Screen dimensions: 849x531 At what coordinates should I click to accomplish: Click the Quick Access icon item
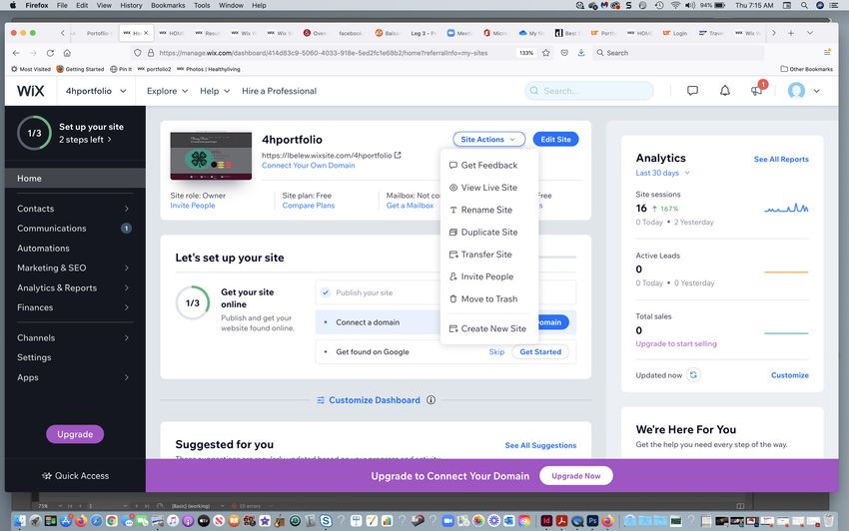coord(75,476)
